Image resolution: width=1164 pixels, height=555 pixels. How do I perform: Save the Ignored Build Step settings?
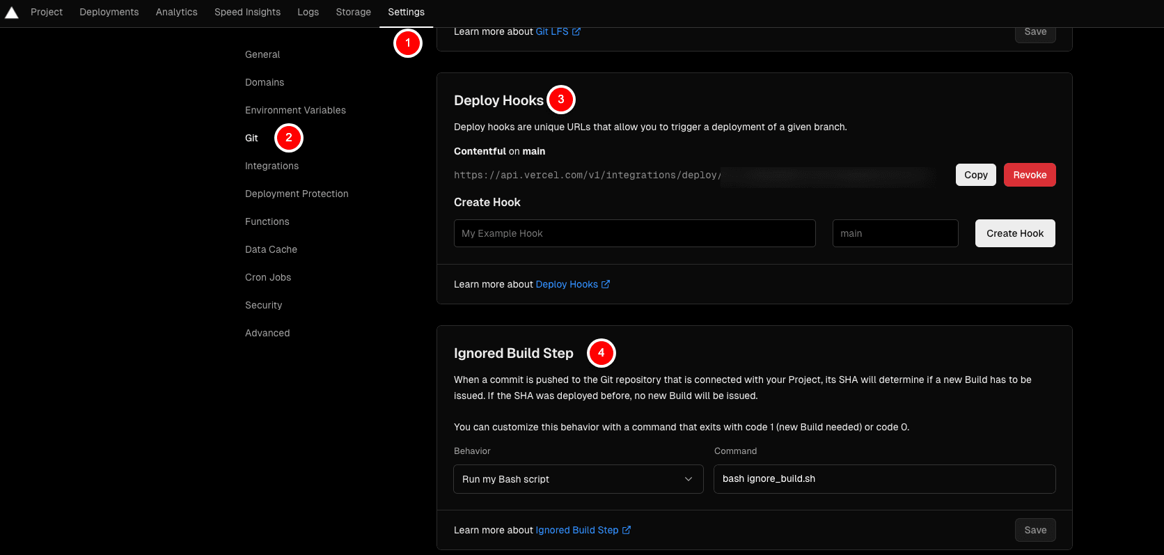(1035, 530)
